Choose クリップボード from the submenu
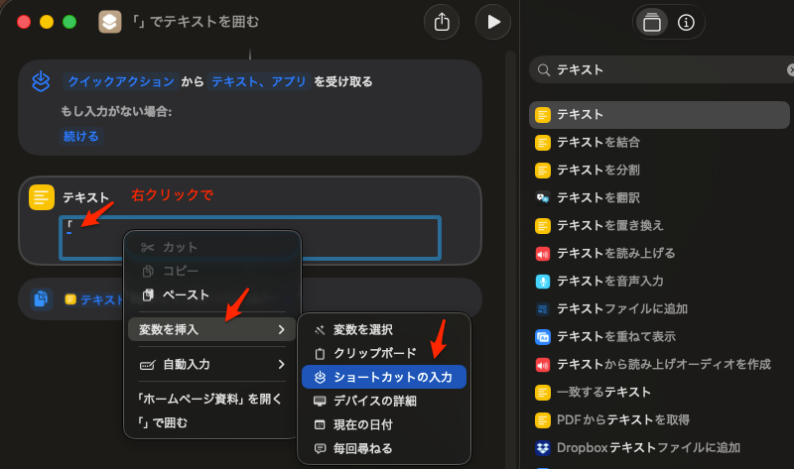The height and width of the screenshot is (469, 794). [384, 353]
